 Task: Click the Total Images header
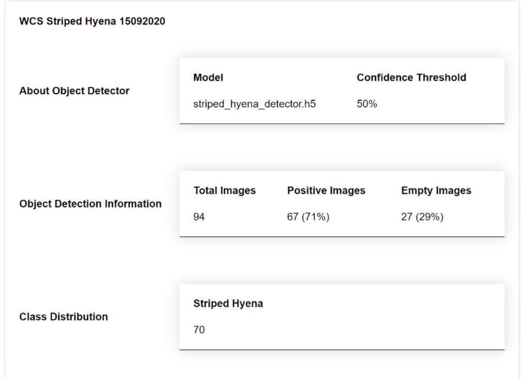click(x=225, y=191)
